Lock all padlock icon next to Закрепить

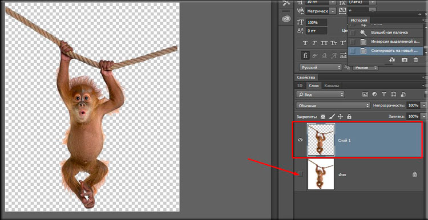click(349, 116)
